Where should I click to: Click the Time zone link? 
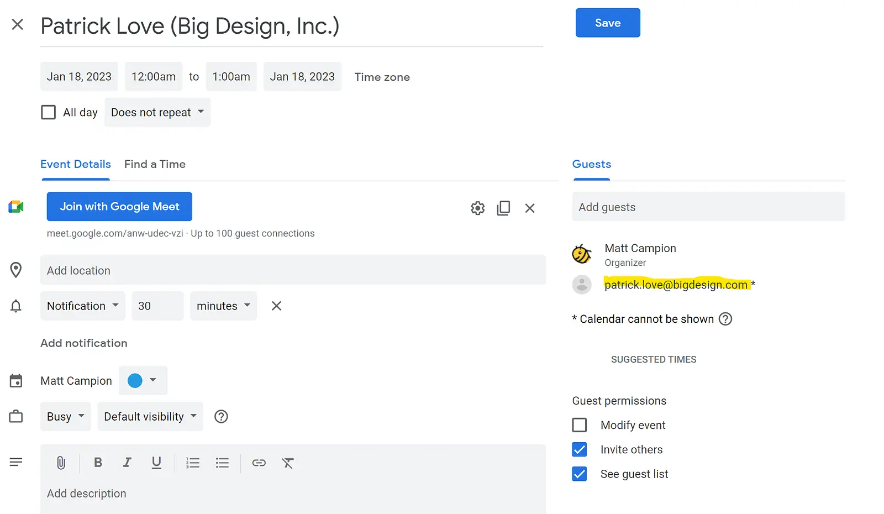click(382, 77)
